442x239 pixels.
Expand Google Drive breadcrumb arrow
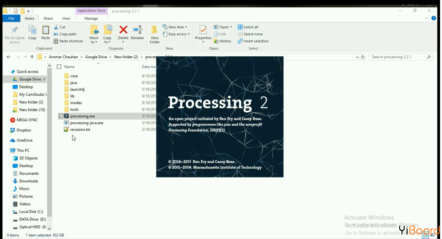(110, 57)
